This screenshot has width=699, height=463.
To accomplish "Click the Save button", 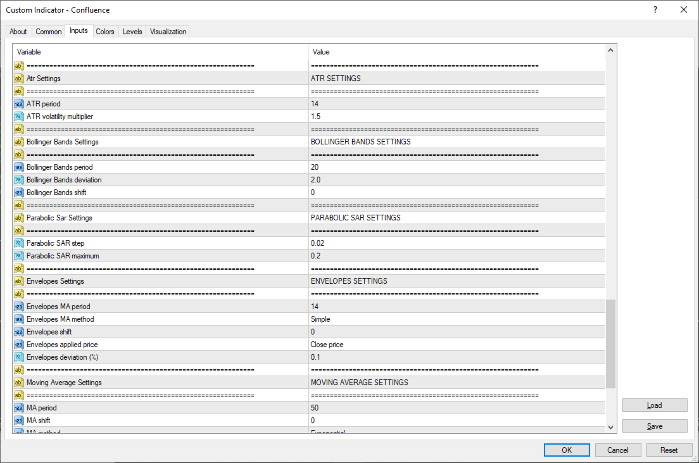I will (x=655, y=426).
